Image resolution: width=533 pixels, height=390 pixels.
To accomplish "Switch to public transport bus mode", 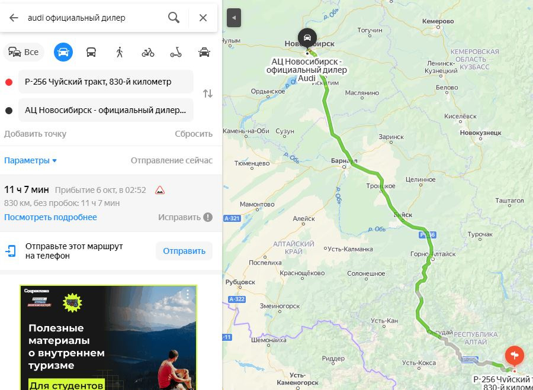I will pyautogui.click(x=91, y=52).
